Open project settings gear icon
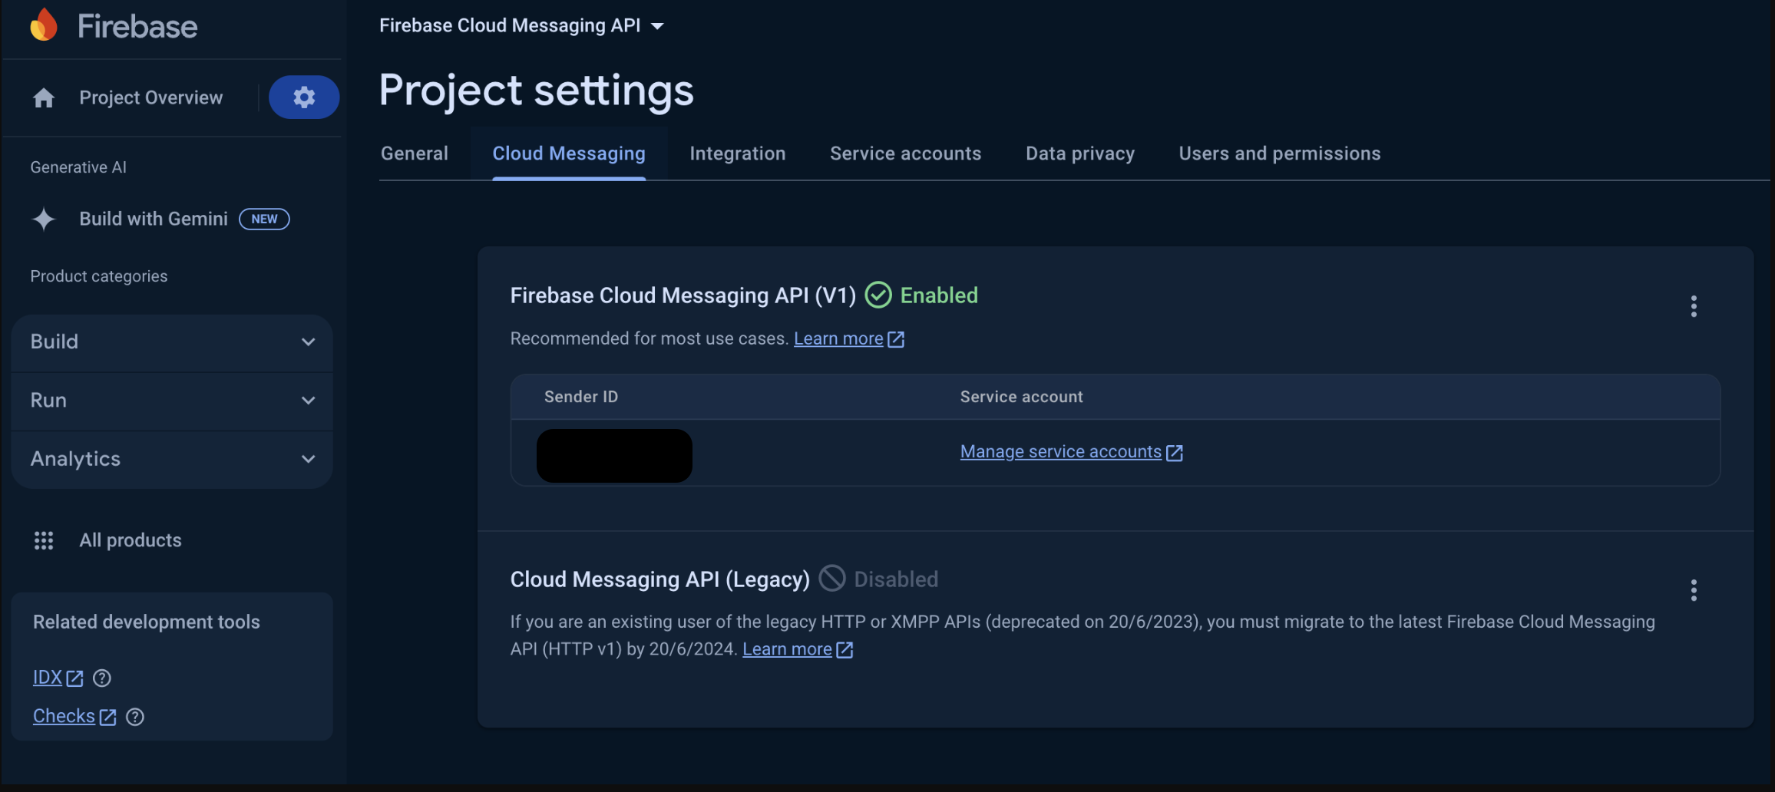The width and height of the screenshot is (1775, 792). [304, 97]
